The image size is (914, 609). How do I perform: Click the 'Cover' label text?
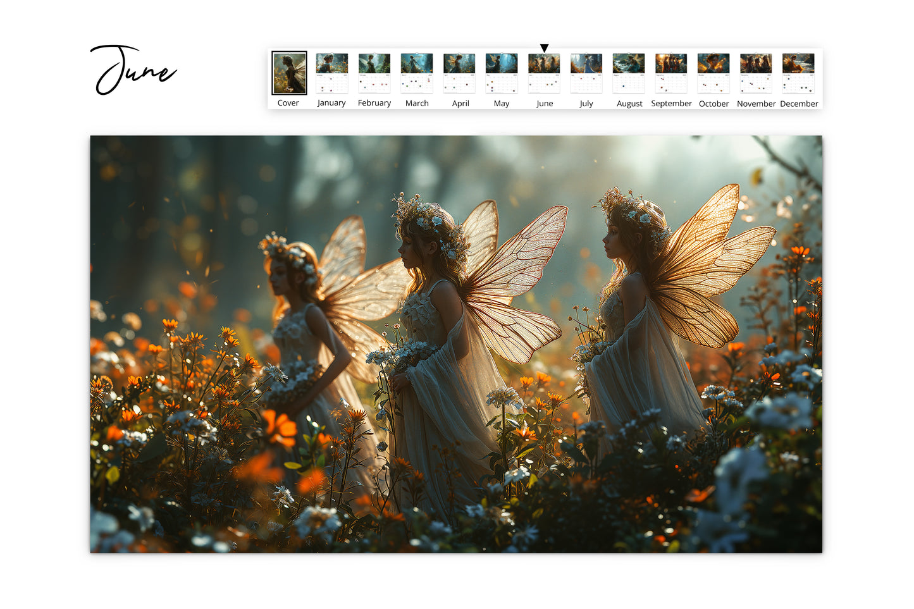pos(288,103)
